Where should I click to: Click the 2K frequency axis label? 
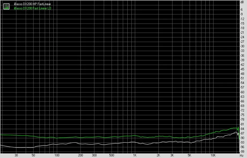158,155
